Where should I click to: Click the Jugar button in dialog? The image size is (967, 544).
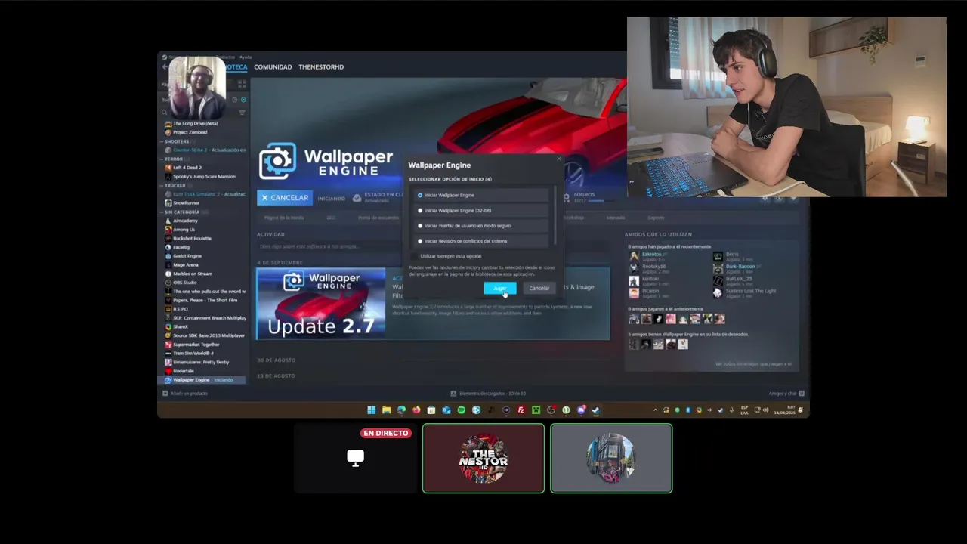tap(500, 288)
